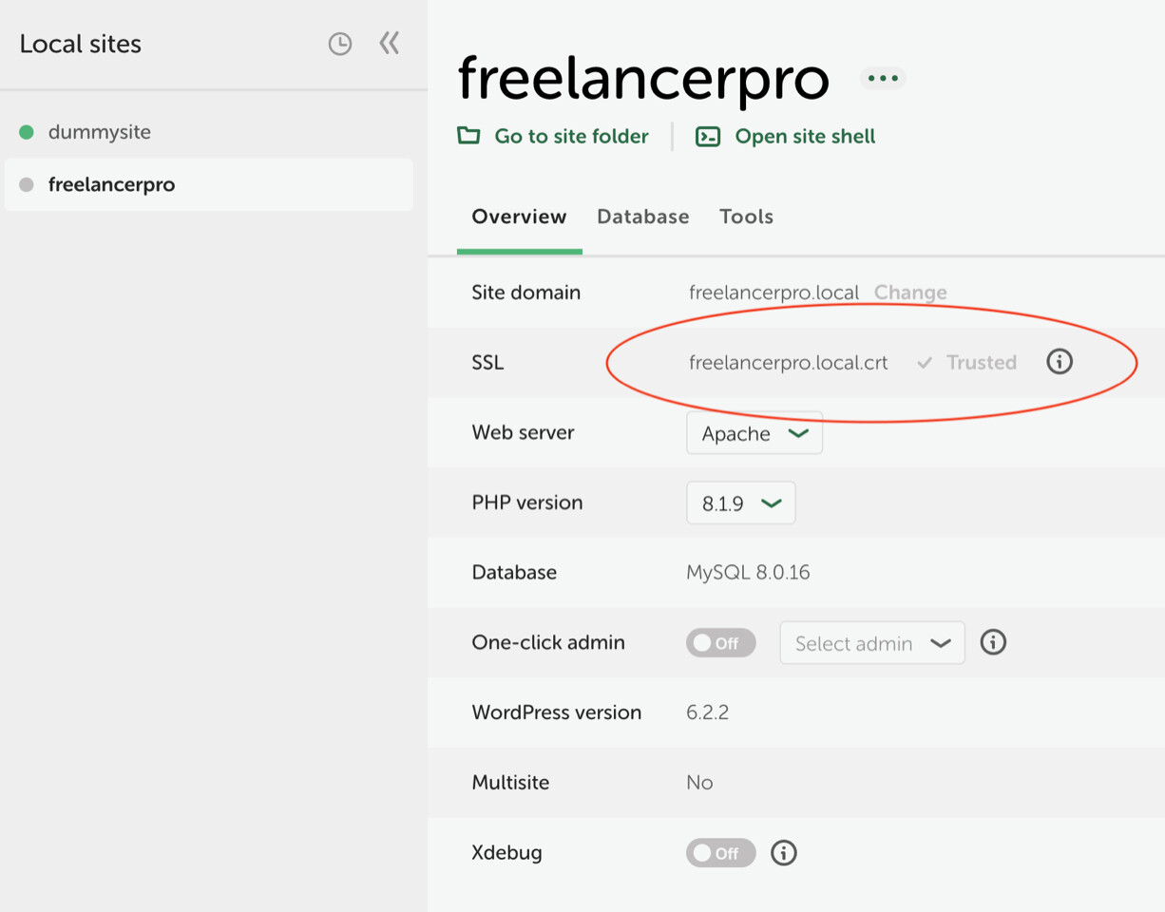Toggle One-click admin switch on
Image resolution: width=1165 pixels, height=912 pixels.
[x=721, y=643]
